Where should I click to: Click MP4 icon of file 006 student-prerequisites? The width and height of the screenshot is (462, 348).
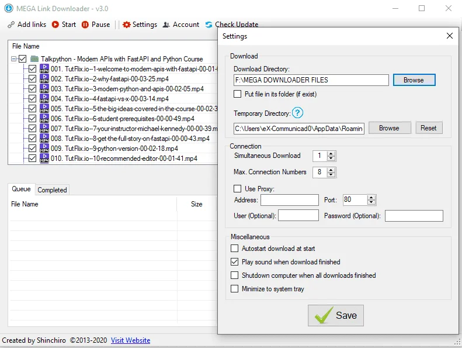pyautogui.click(x=44, y=118)
